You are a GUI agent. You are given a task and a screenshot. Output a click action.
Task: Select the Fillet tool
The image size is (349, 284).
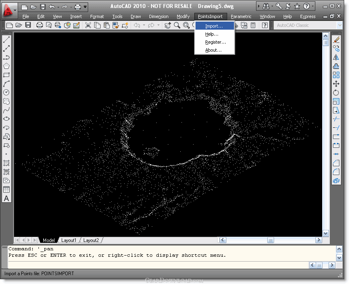point(336,172)
